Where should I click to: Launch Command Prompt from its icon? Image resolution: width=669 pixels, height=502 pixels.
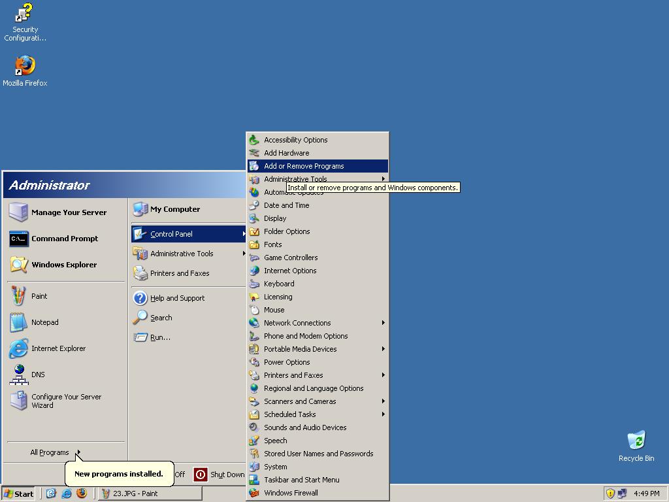pyautogui.click(x=19, y=239)
